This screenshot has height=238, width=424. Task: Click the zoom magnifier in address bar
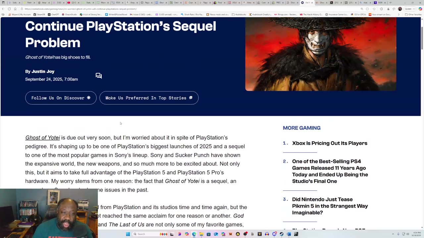pos(362,9)
